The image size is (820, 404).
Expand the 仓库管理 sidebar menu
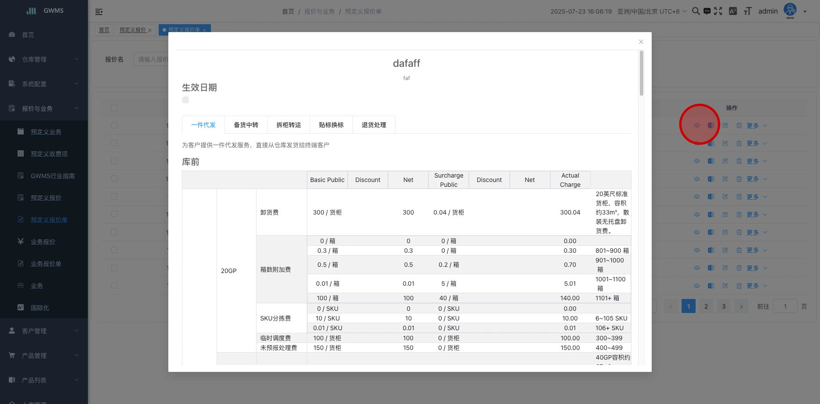point(44,59)
